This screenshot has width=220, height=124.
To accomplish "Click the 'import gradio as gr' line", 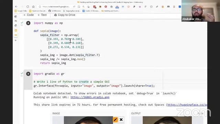I will [49, 74].
